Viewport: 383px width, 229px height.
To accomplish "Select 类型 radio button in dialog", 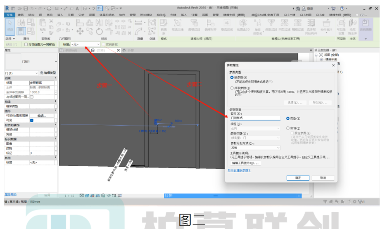I will 288,118.
